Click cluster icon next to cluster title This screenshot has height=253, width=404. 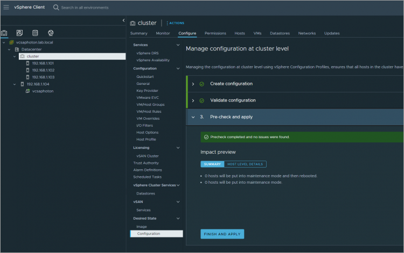click(x=133, y=24)
